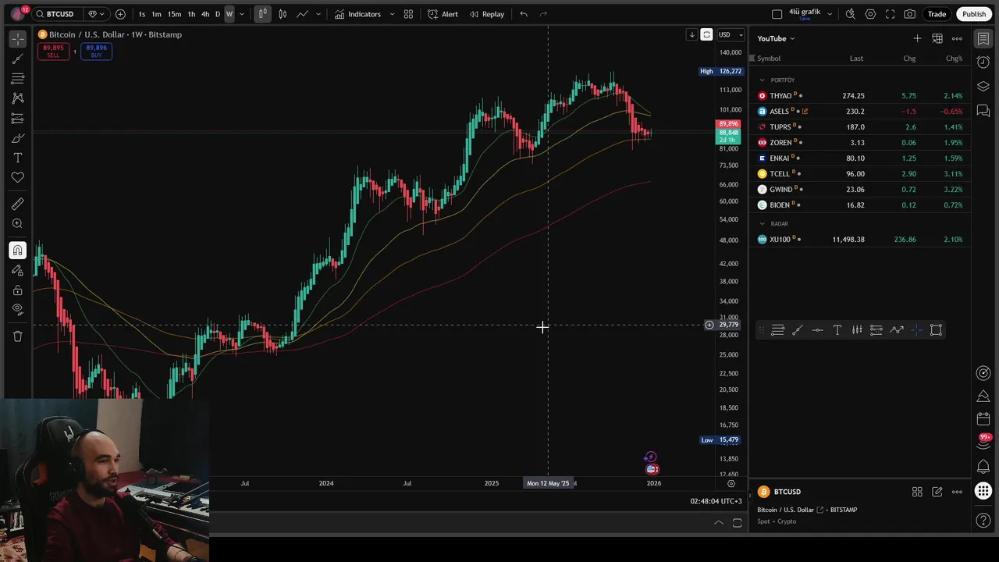This screenshot has height=562, width=999.
Task: Select the crosshair cursor tool in left toolbar
Action: click(x=17, y=39)
